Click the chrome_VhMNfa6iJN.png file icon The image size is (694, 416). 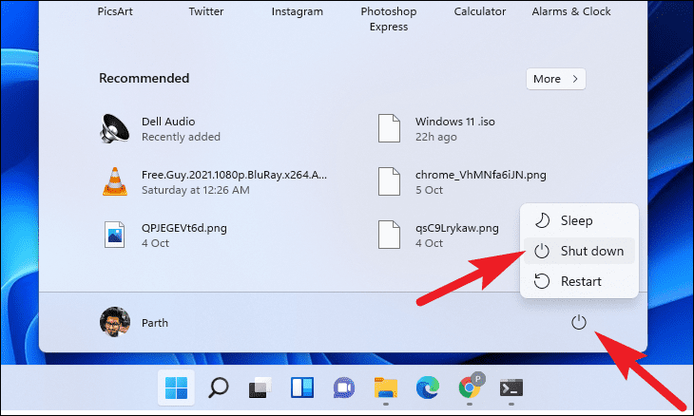point(389,181)
